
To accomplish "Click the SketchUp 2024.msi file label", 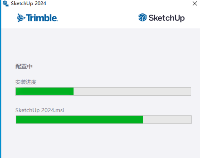I will (x=40, y=110).
